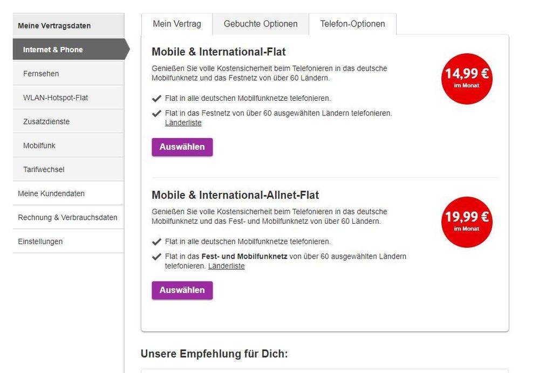The width and height of the screenshot is (539, 373).
Task: Open Länderliste link under International-Allnet-Flat
Action: pyautogui.click(x=227, y=266)
